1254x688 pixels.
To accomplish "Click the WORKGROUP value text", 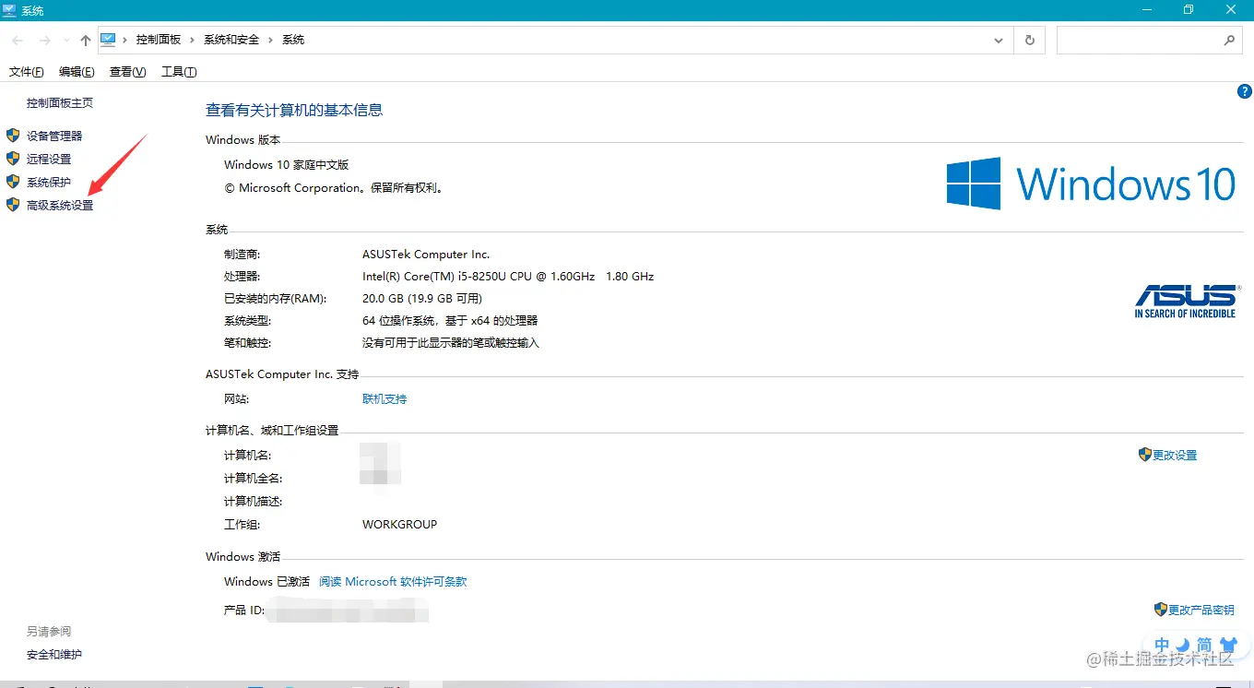I will pyautogui.click(x=400, y=525).
